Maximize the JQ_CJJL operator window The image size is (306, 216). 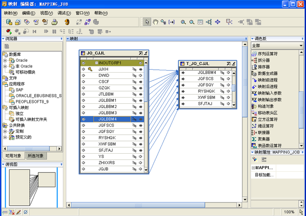coord(140,53)
